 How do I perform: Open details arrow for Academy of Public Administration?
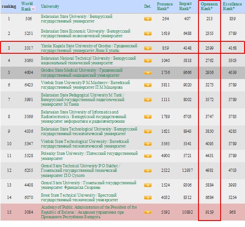[148, 212]
